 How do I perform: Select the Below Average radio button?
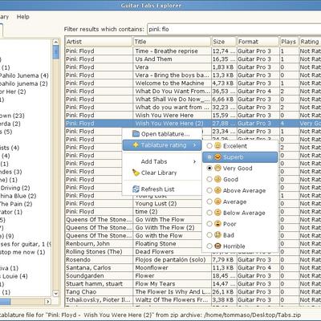[209, 213]
